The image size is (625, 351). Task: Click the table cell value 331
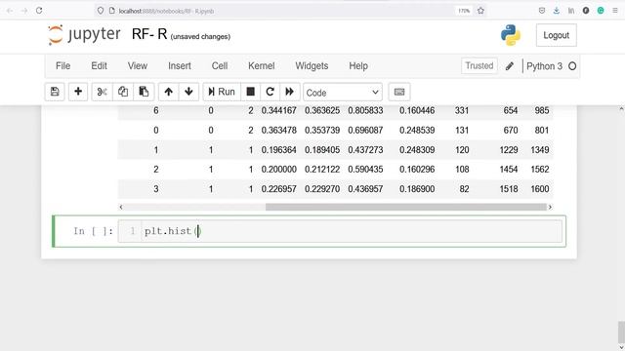462,110
